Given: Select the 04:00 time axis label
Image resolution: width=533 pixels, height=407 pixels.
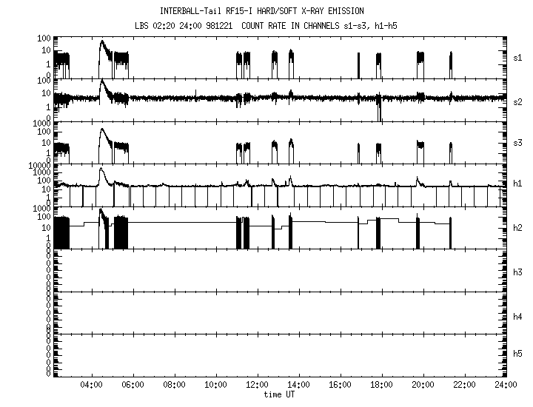Looking at the screenshot, I should (x=92, y=386).
